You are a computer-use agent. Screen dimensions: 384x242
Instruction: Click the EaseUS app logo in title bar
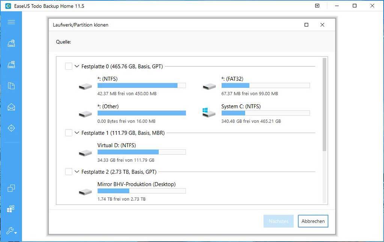[x=8, y=6]
